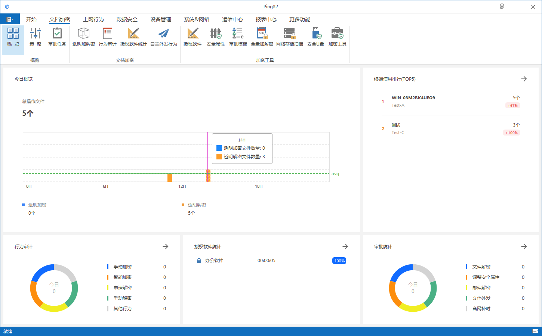Launch the 网络存储扫描 tool
The image size is (542, 336).
tap(290, 37)
